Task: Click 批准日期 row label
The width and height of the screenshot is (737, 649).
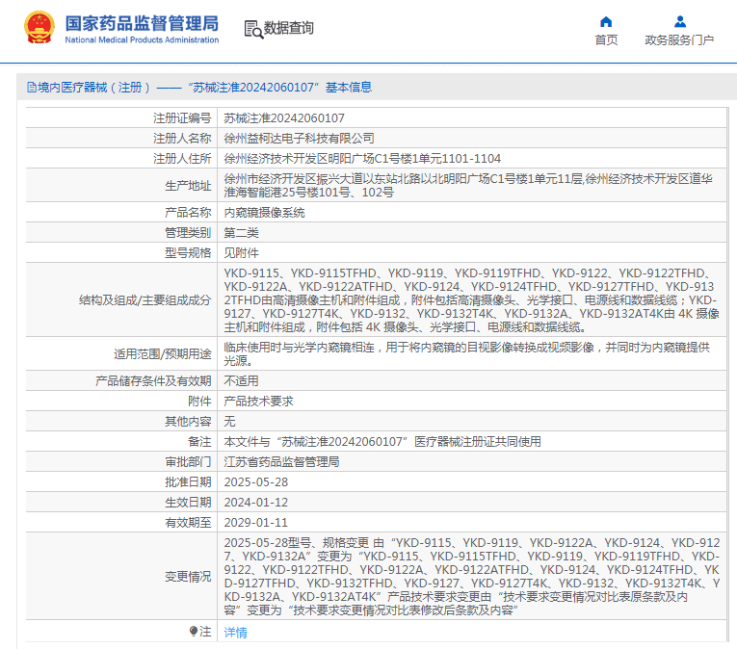Action: pos(188,481)
